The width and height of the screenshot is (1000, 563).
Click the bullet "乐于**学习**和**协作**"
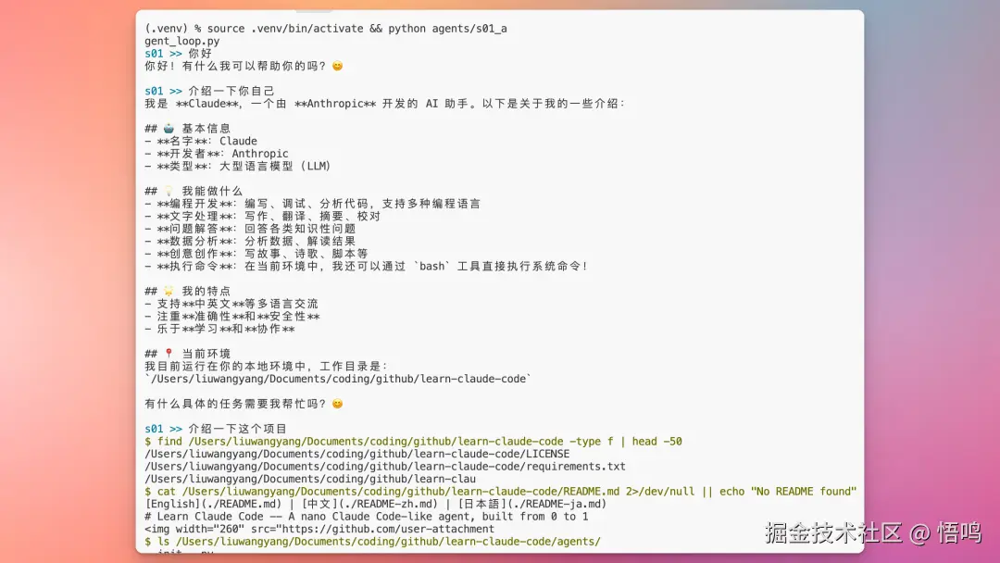[x=220, y=329]
